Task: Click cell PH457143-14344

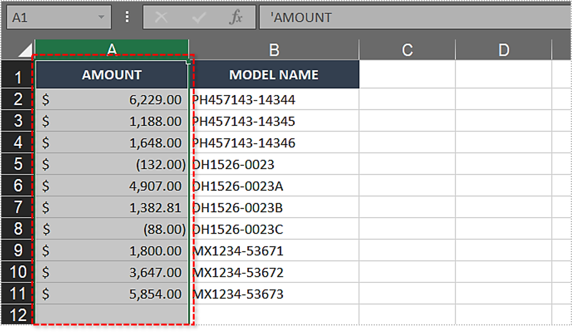Action: pyautogui.click(x=274, y=99)
